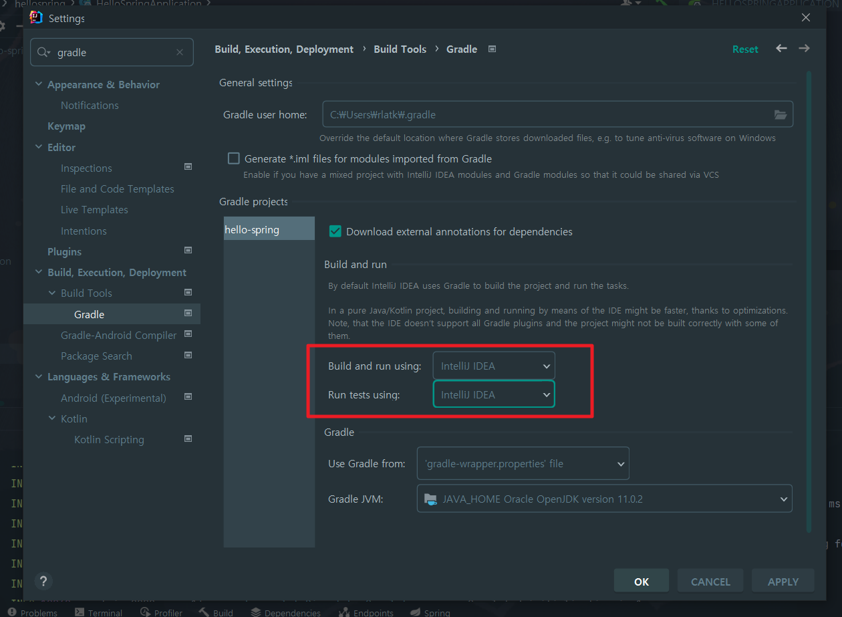Toggle Generate *.iml files checkbox
This screenshot has height=617, width=842.
point(233,158)
